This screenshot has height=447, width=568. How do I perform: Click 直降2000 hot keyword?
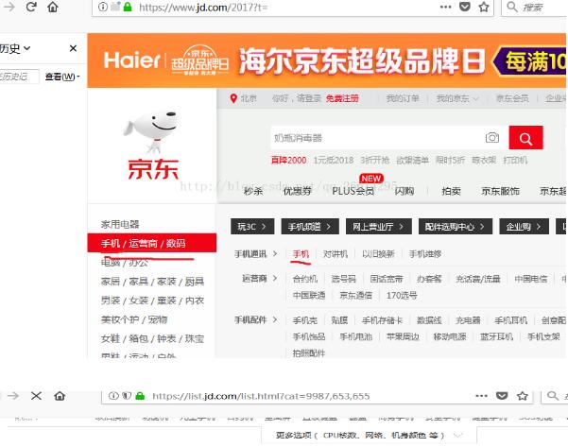pos(288,160)
